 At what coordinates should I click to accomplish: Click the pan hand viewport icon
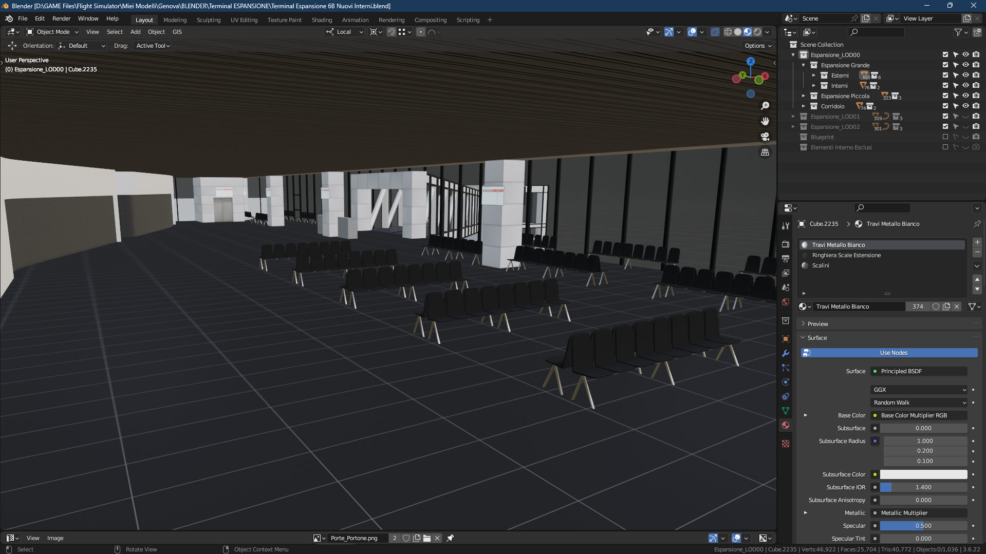(x=765, y=121)
